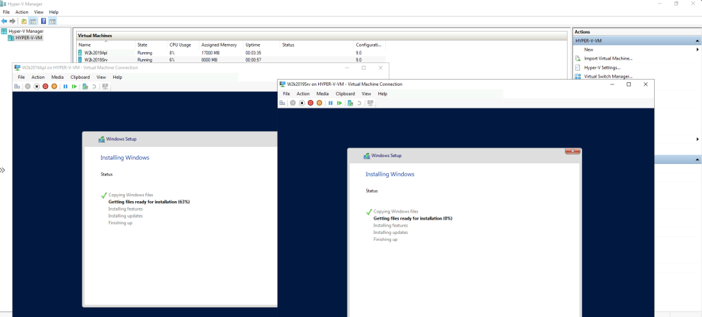
Task: Open Media menu in W2k2019Apl window
Action: click(58, 77)
